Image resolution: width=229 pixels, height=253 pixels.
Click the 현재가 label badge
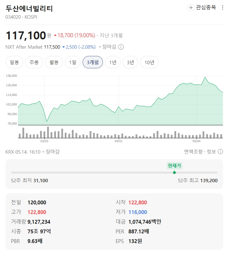[x=174, y=166]
